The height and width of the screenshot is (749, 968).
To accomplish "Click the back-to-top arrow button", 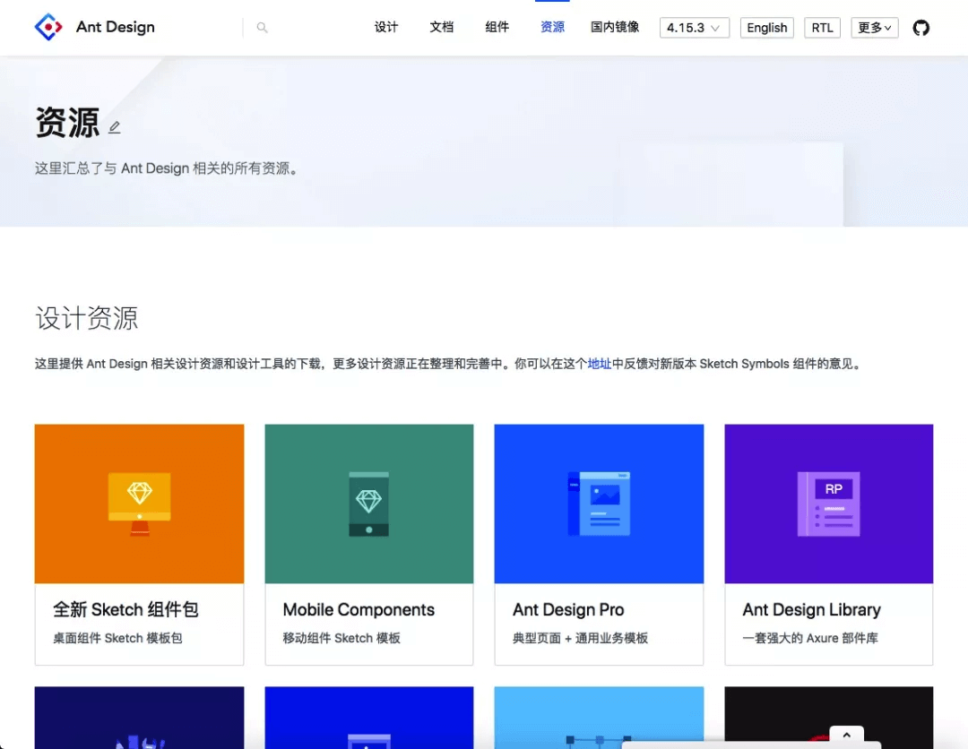I will (x=846, y=735).
